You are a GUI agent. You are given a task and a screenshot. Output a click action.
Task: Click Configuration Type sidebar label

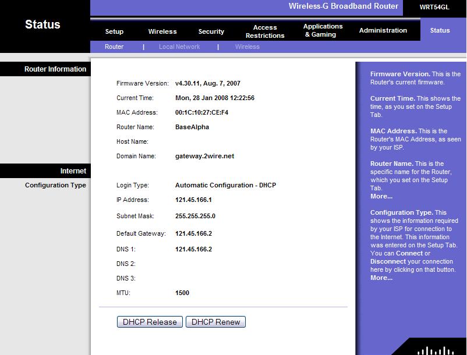[x=55, y=185]
